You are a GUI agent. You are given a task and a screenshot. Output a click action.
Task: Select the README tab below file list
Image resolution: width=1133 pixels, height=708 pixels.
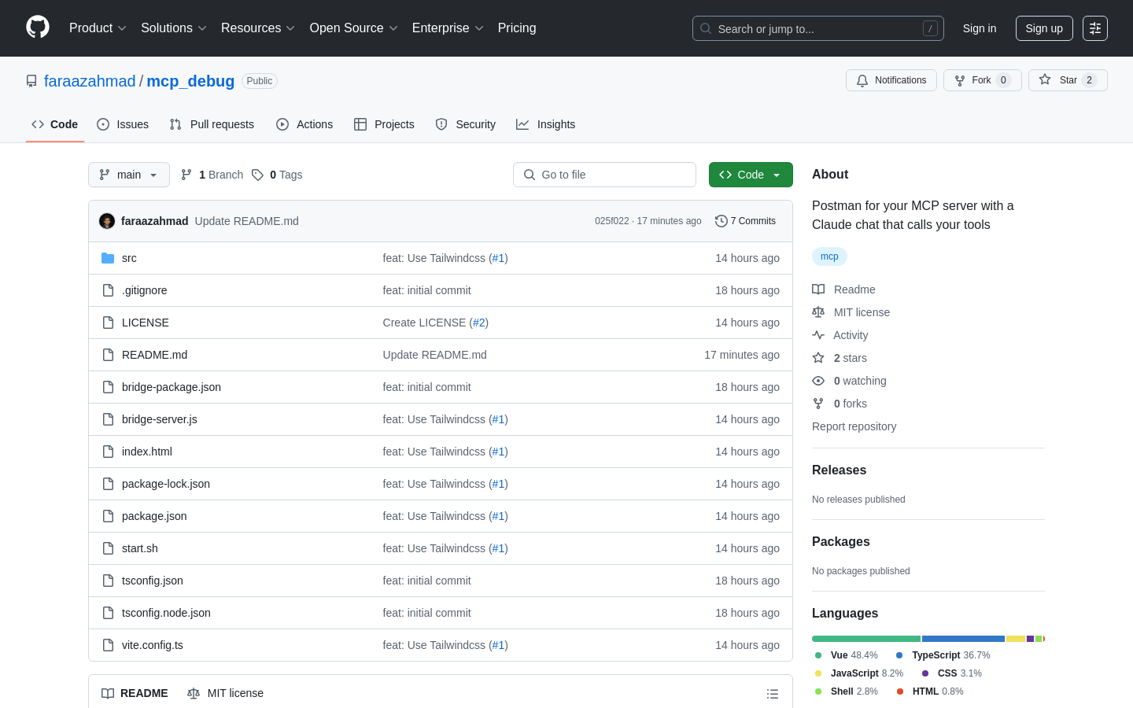point(135,693)
